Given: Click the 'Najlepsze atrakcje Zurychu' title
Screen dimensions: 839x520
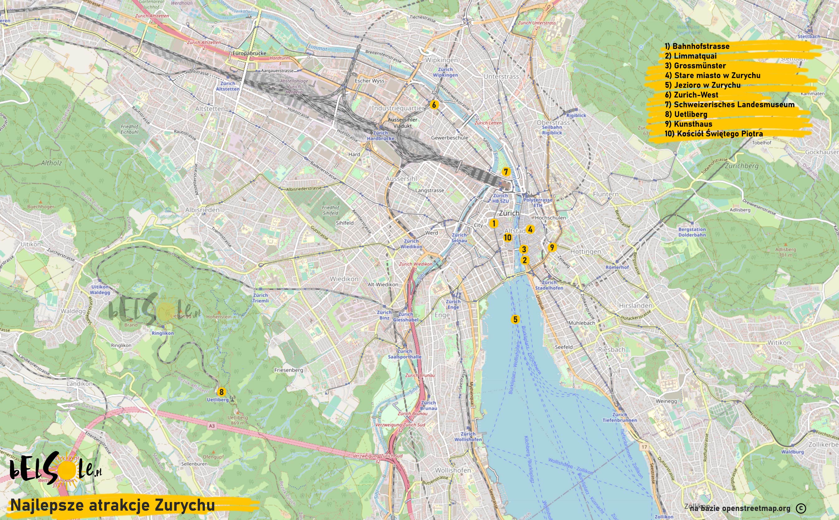Looking at the screenshot, I should click(113, 505).
